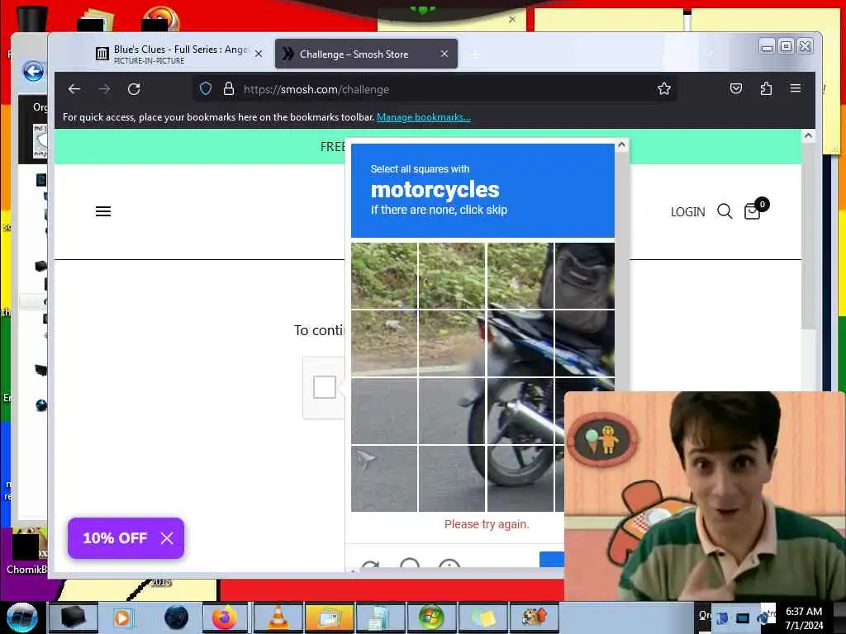Open Sticky Notes from the taskbar
846x634 pixels.
click(x=482, y=617)
